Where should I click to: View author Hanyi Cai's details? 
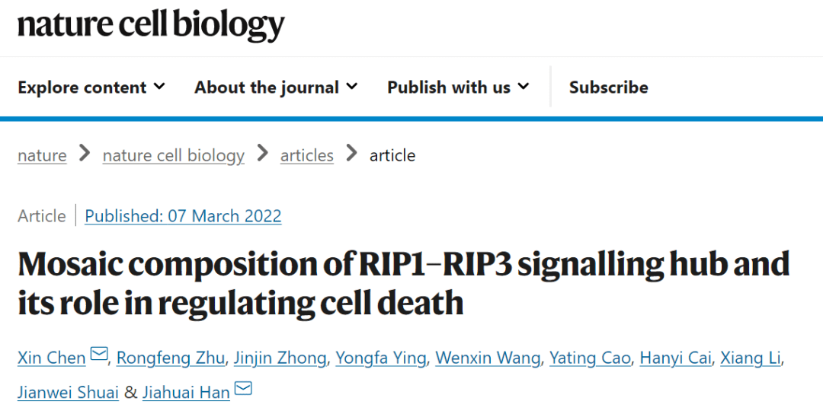(675, 358)
